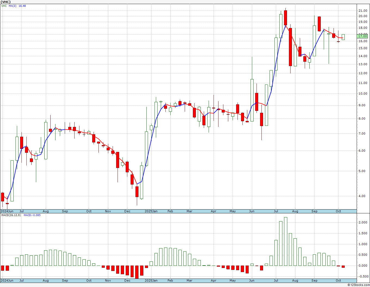Click the 21.00 price axis label
The width and height of the screenshot is (370, 287).
363,11
